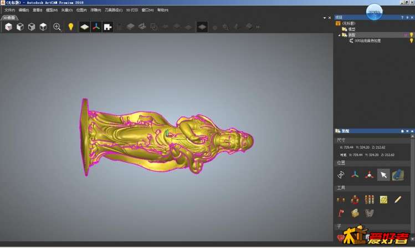
Task: Open the 编辑 (Edit) menu
Action: click(24, 10)
